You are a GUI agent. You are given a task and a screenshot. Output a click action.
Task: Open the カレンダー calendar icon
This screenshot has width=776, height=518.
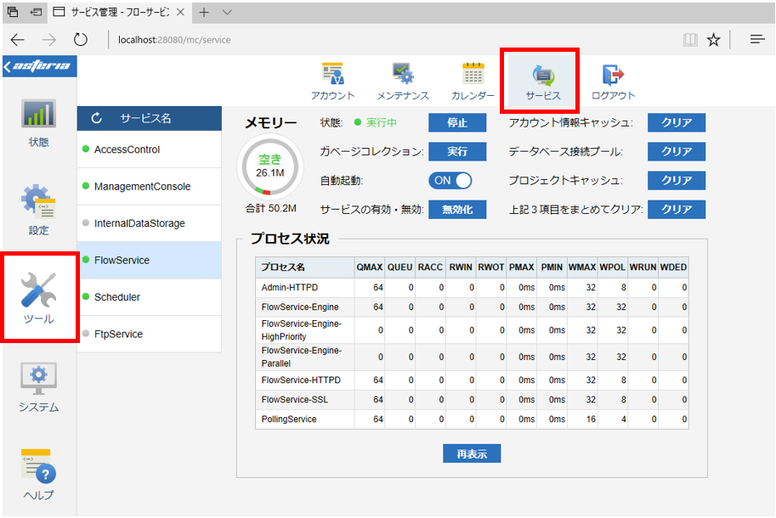(473, 81)
